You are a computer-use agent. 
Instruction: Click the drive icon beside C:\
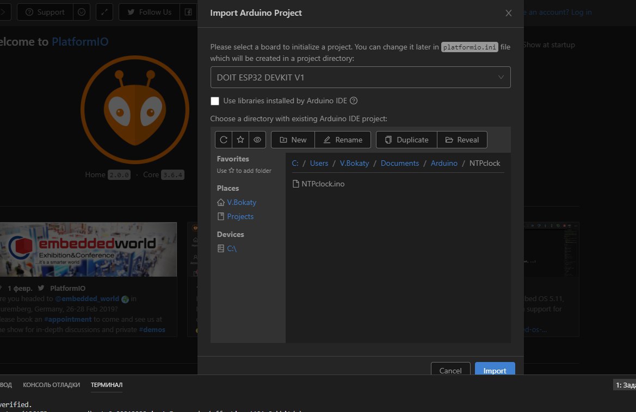[x=221, y=248]
